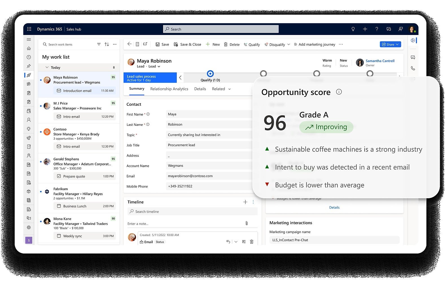The width and height of the screenshot is (447, 282).
Task: Attach a file with paperclip icon
Action: (x=247, y=223)
